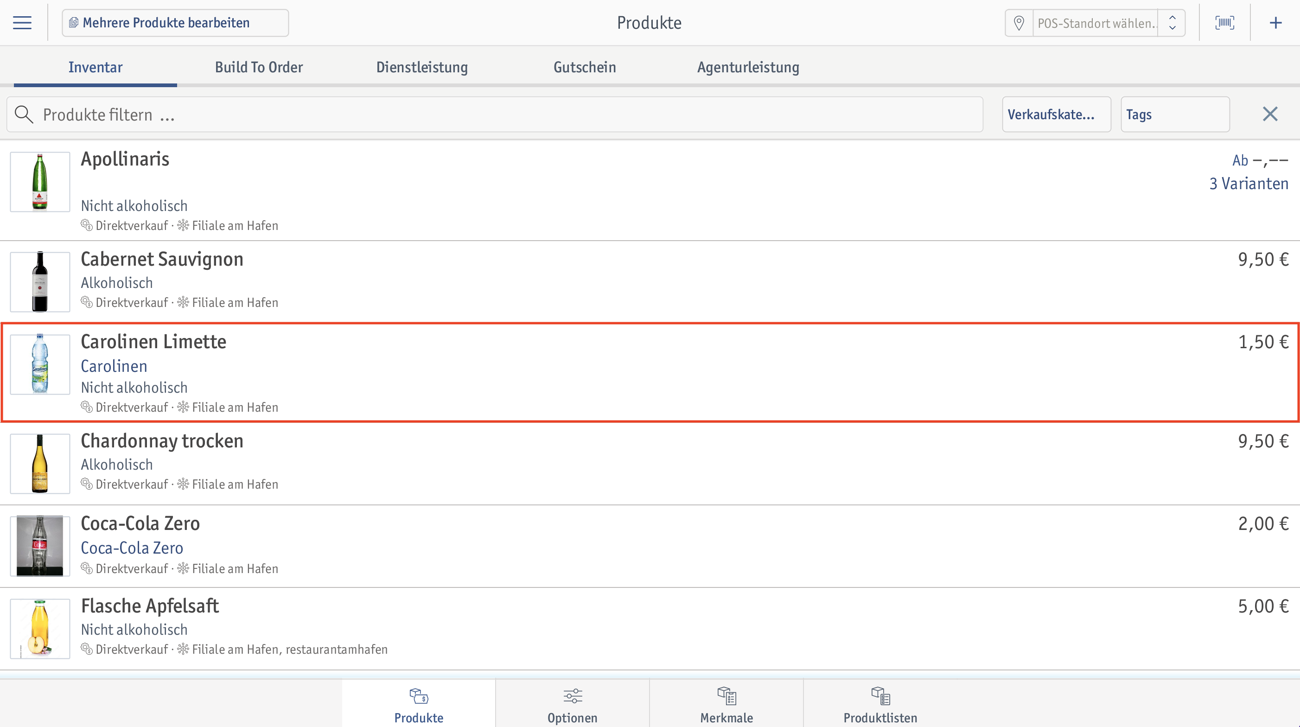Click Apollinaris price Ab –,––

pos(1260,160)
